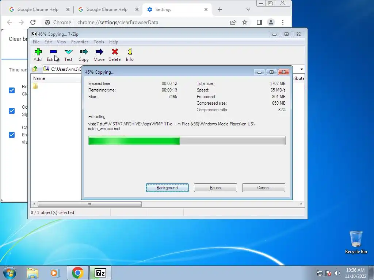Open the Edit menu in 7-Zip
374x280 pixels.
click(48, 42)
